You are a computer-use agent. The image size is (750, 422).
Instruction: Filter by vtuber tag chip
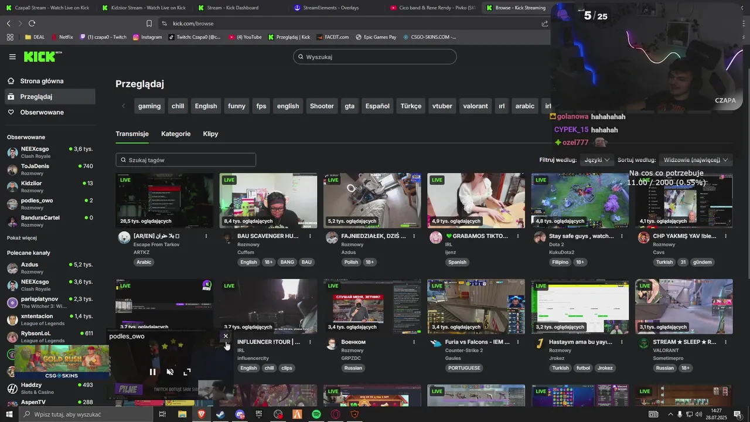tap(442, 106)
